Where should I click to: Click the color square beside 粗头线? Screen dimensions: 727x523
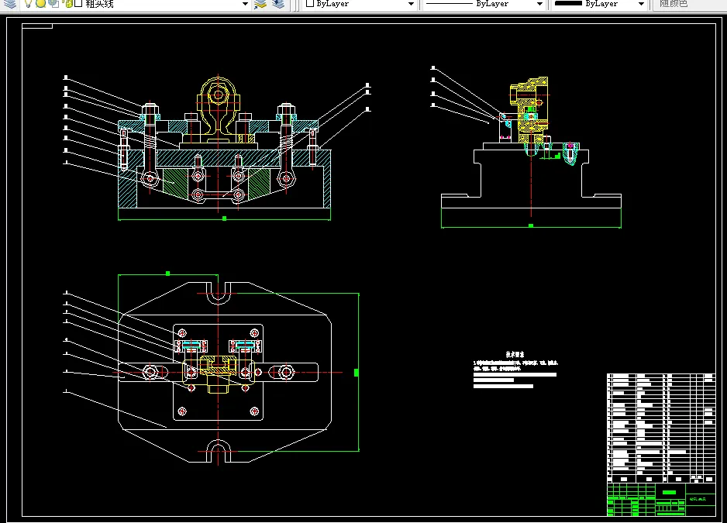pyautogui.click(x=78, y=4)
